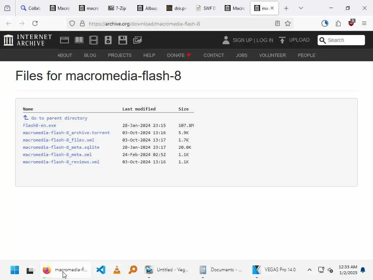Open macromedia-flash-8_archive.torrent link

tap(66, 133)
